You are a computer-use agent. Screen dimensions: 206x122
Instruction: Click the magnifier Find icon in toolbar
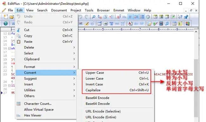click(x=94, y=17)
